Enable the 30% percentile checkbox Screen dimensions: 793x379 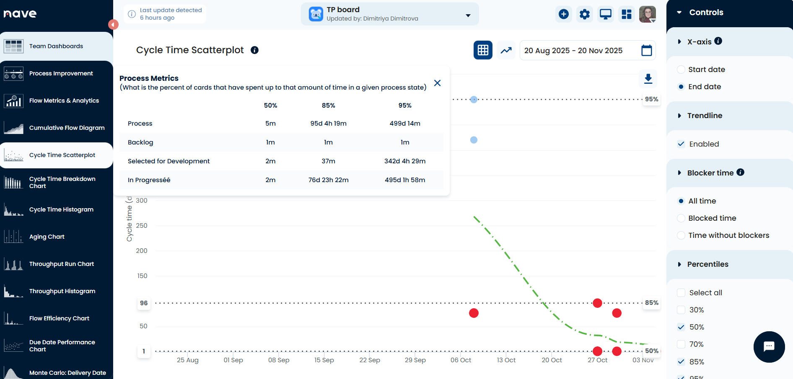(681, 310)
